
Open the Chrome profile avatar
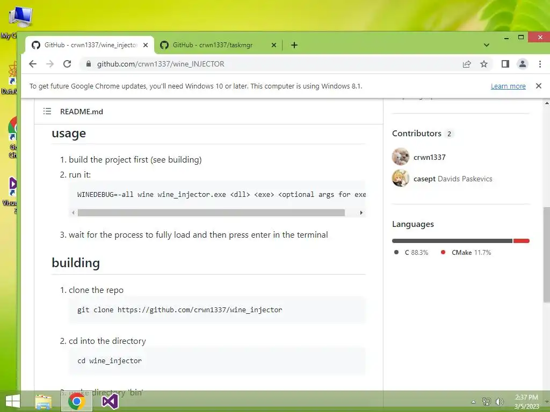522,64
